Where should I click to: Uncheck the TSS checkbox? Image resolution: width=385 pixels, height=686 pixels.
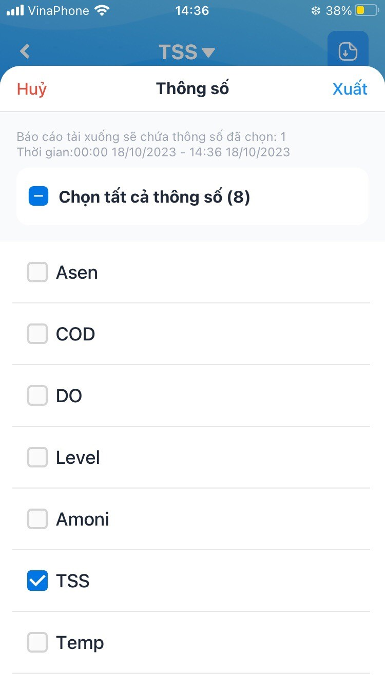point(37,581)
